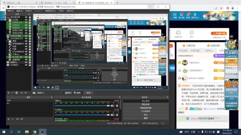Remove the selected source with the minus icon in the sources toolbar
This screenshot has width=241, height=135.
pyautogui.click(x=12, y=93)
